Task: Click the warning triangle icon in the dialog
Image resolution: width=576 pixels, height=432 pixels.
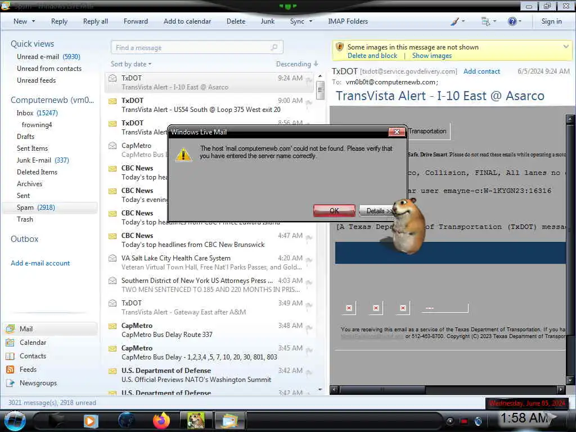Action: (183, 155)
